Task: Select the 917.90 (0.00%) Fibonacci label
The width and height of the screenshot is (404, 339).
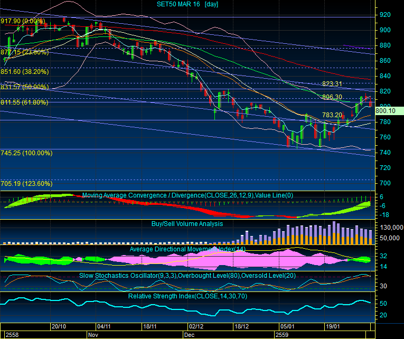Action: (23, 21)
